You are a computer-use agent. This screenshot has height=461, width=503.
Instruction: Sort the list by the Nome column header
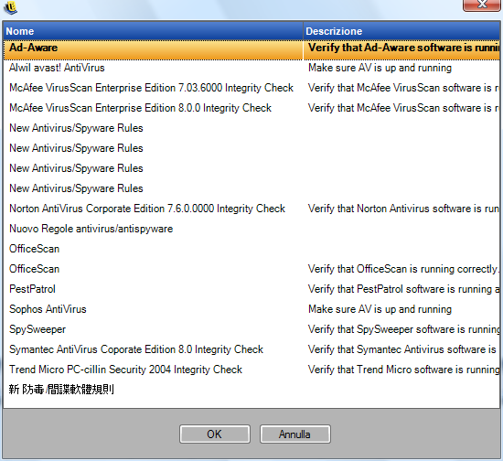pyautogui.click(x=153, y=31)
